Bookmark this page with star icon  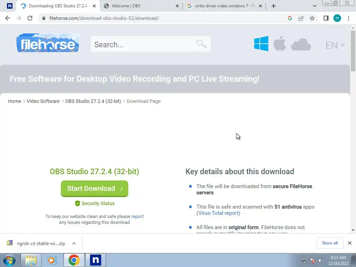coord(312,18)
